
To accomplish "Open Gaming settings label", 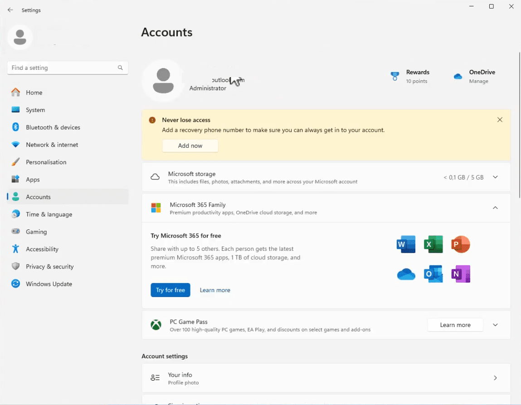I will click(36, 232).
